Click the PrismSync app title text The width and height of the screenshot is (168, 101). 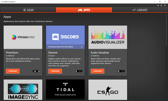[x=12, y=53]
